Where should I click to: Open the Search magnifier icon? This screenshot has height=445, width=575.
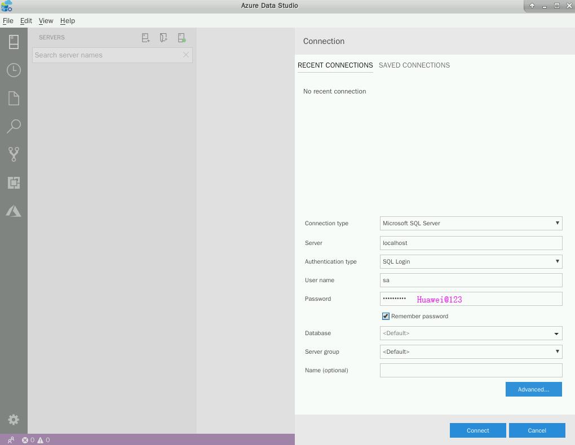14,126
